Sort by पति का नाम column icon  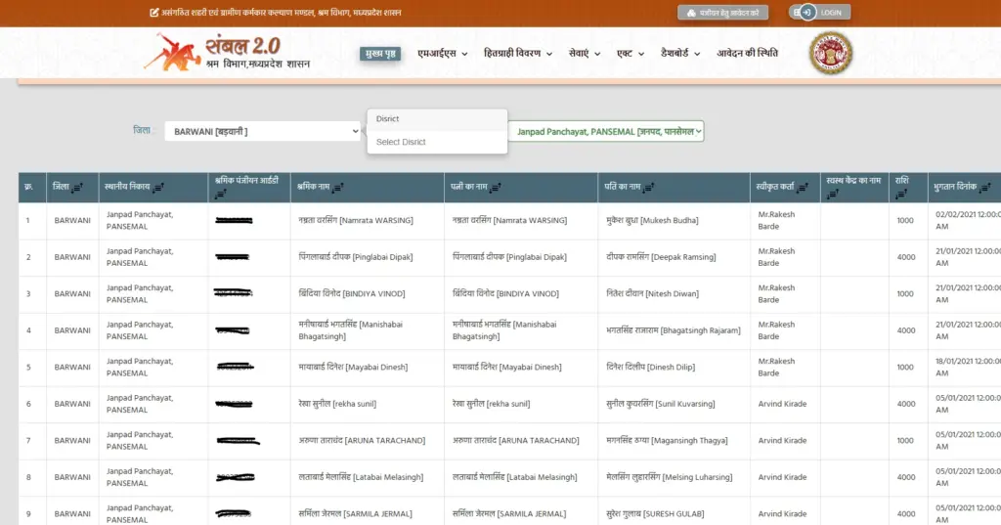tap(649, 188)
